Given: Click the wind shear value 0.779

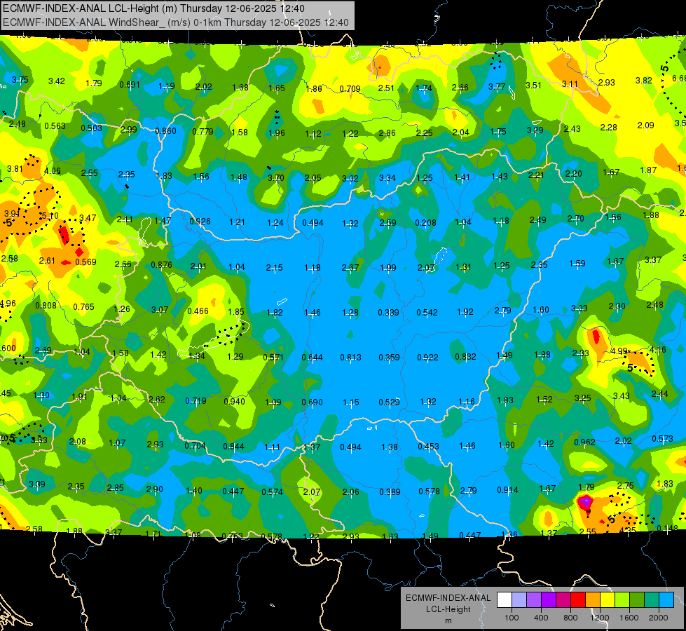Looking at the screenshot, I should [x=203, y=131].
